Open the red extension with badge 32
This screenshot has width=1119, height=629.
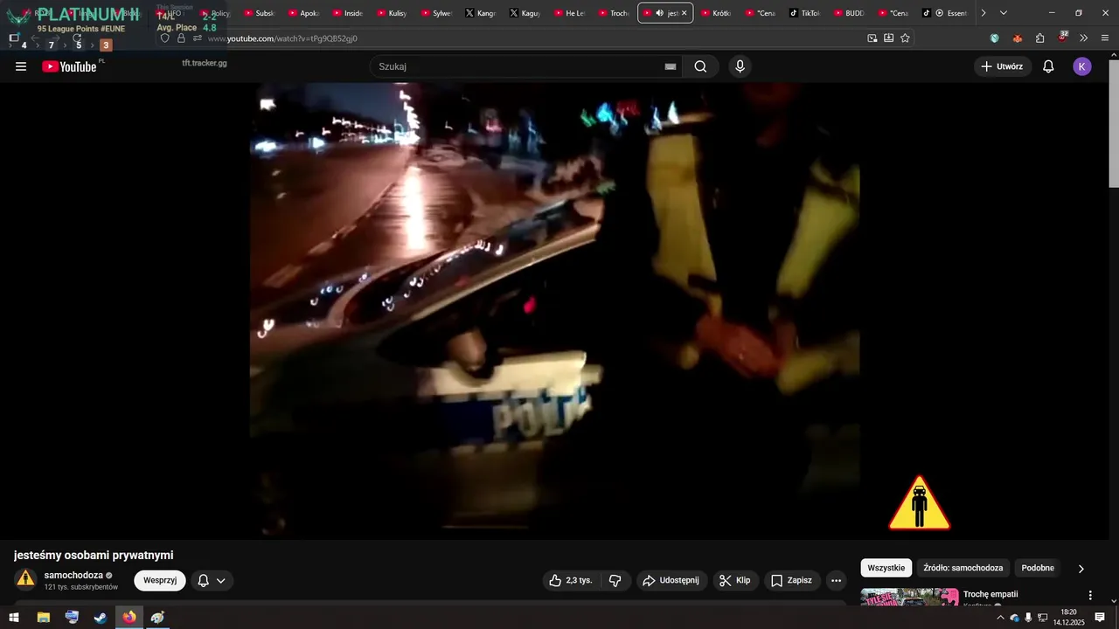1062,37
